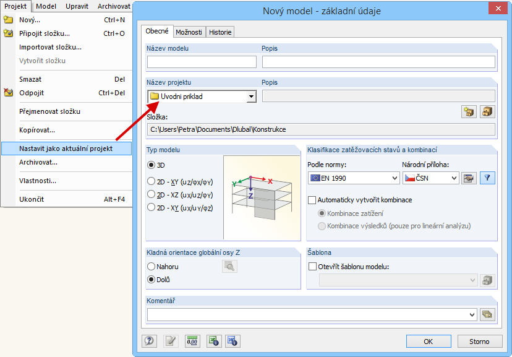This screenshot has width=512, height=357.
Task: Click the Z-axis orientation preview icon
Action: pos(229,267)
